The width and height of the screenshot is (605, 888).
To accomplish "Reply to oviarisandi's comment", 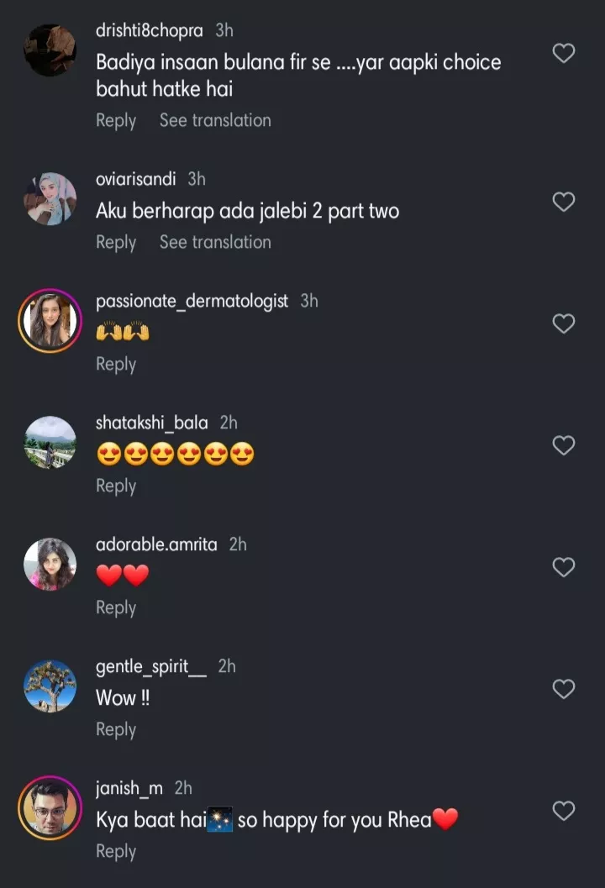I will coord(116,242).
